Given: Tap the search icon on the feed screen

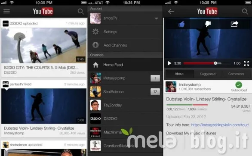Looking at the screenshot, I should coord(81,12).
